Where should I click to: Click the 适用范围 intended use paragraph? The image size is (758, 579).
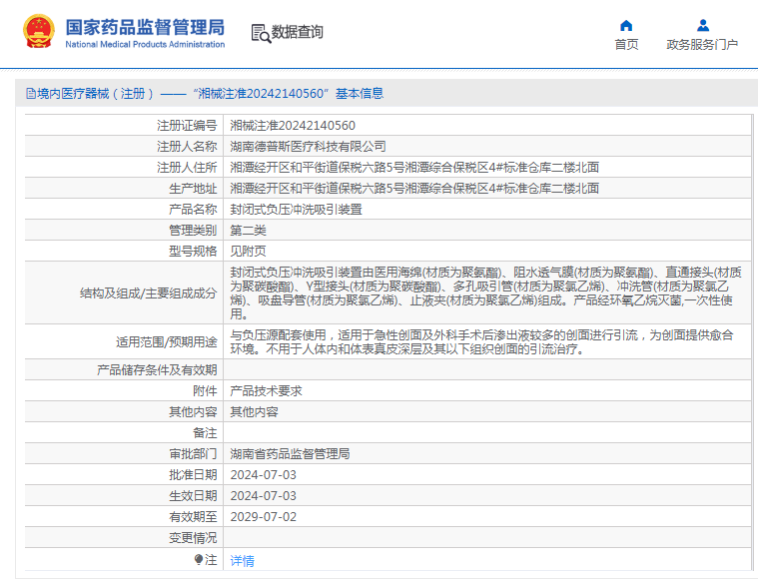point(481,341)
